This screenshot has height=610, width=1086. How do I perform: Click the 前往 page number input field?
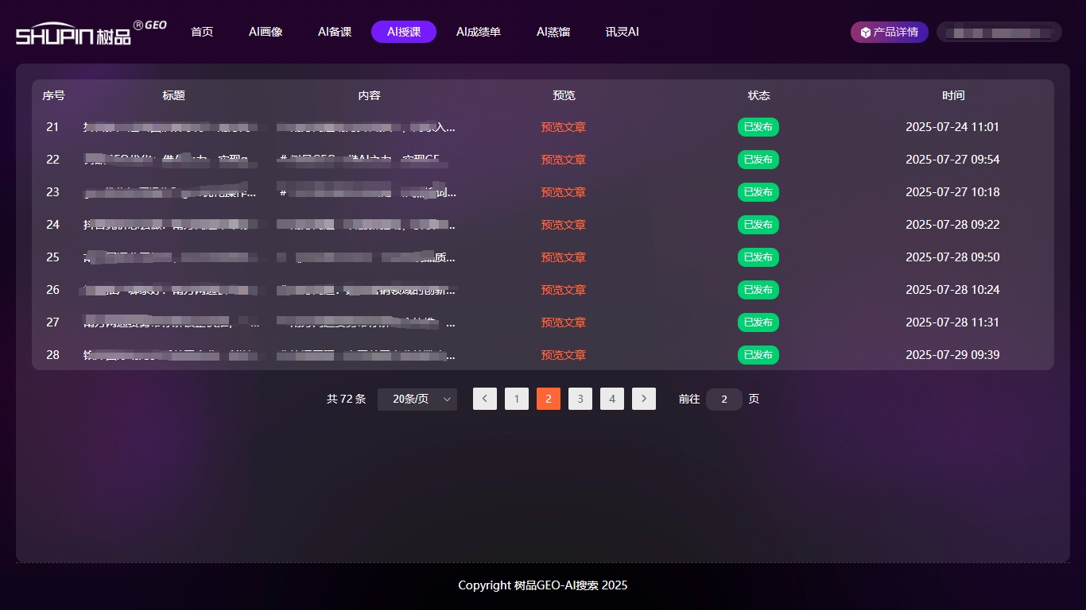coord(723,399)
